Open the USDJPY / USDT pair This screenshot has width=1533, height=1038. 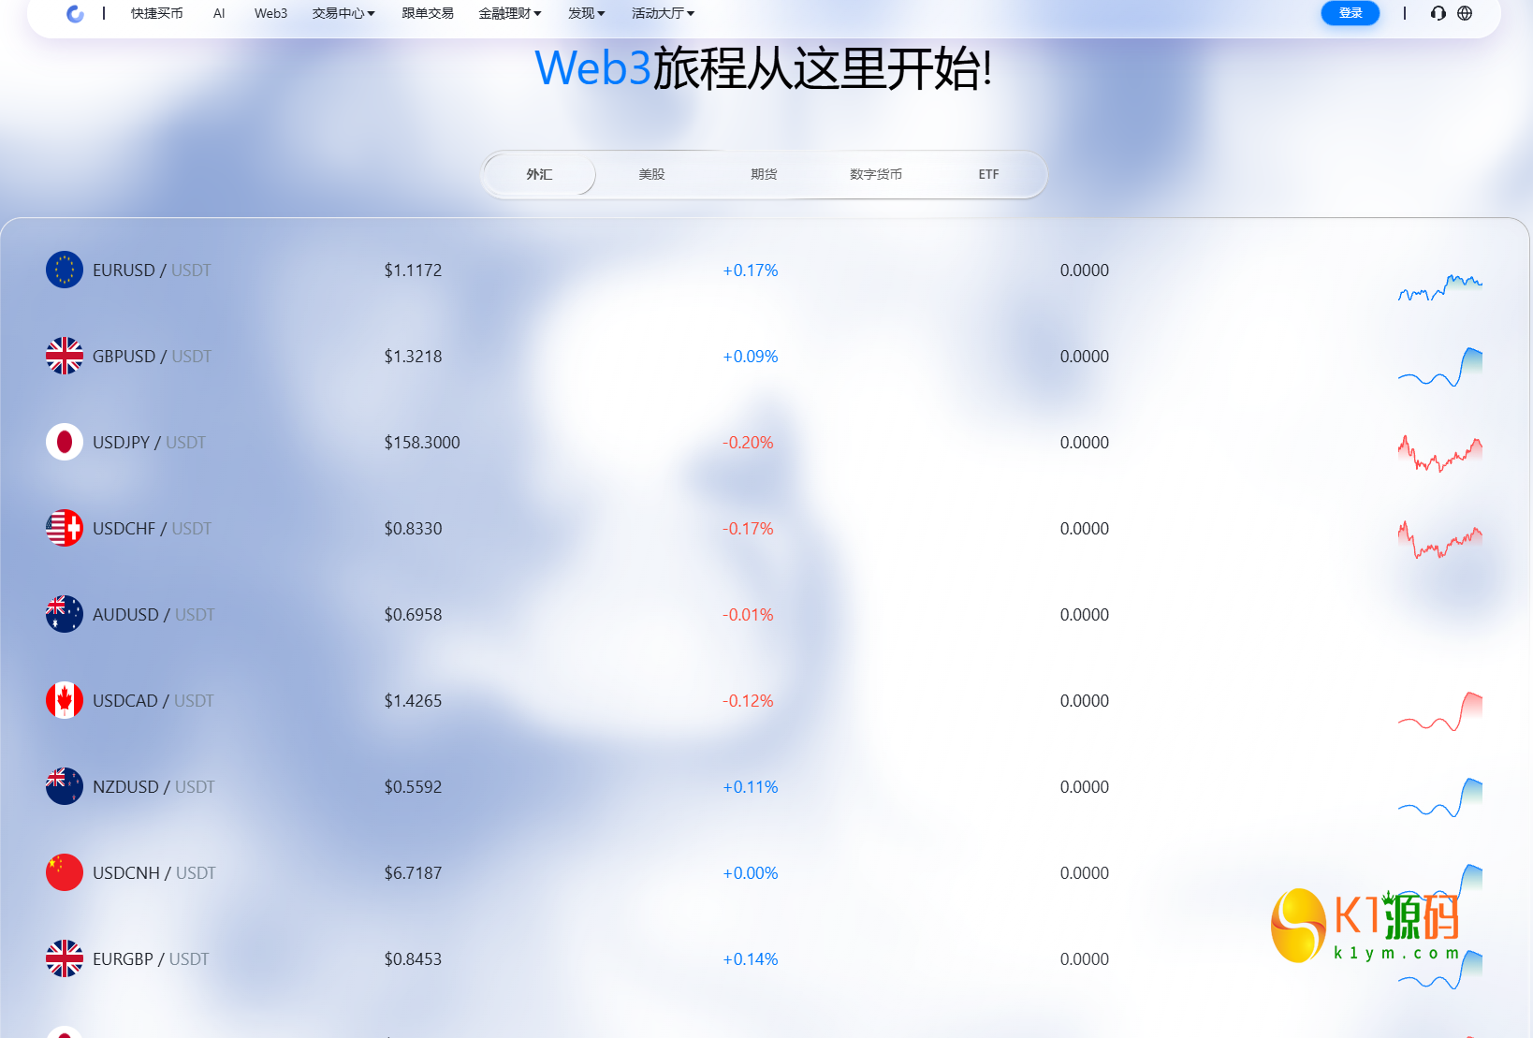pyautogui.click(x=149, y=443)
